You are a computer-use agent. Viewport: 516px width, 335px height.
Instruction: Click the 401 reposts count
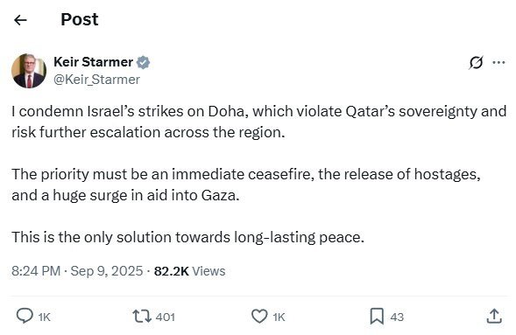[166, 317]
